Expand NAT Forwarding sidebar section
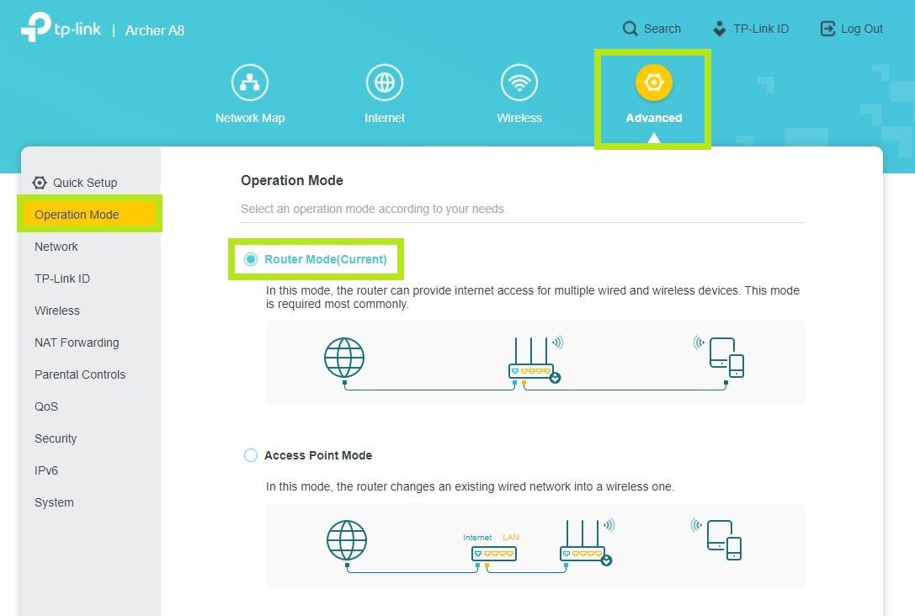This screenshot has width=915, height=616. point(77,343)
